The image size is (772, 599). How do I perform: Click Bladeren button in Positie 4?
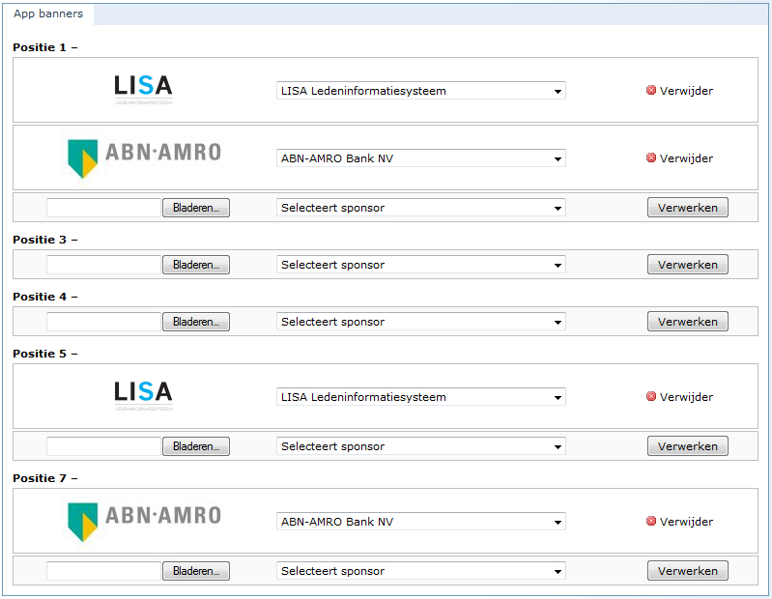click(x=196, y=322)
